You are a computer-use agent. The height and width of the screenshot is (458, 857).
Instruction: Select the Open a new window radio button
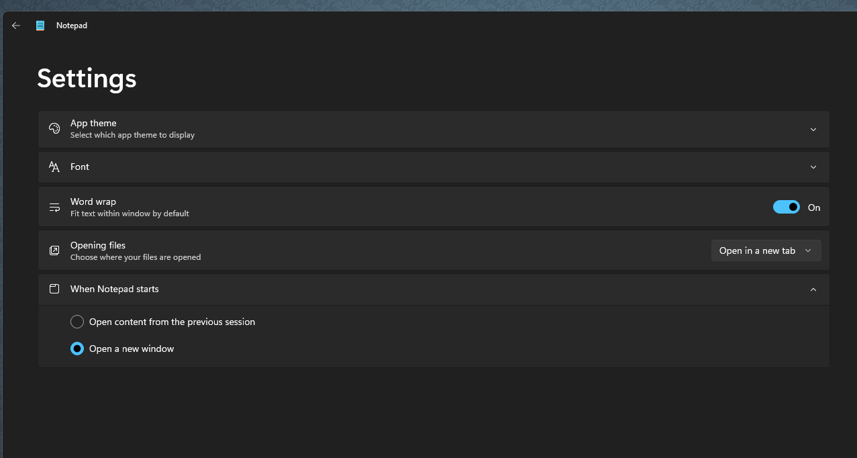(77, 349)
